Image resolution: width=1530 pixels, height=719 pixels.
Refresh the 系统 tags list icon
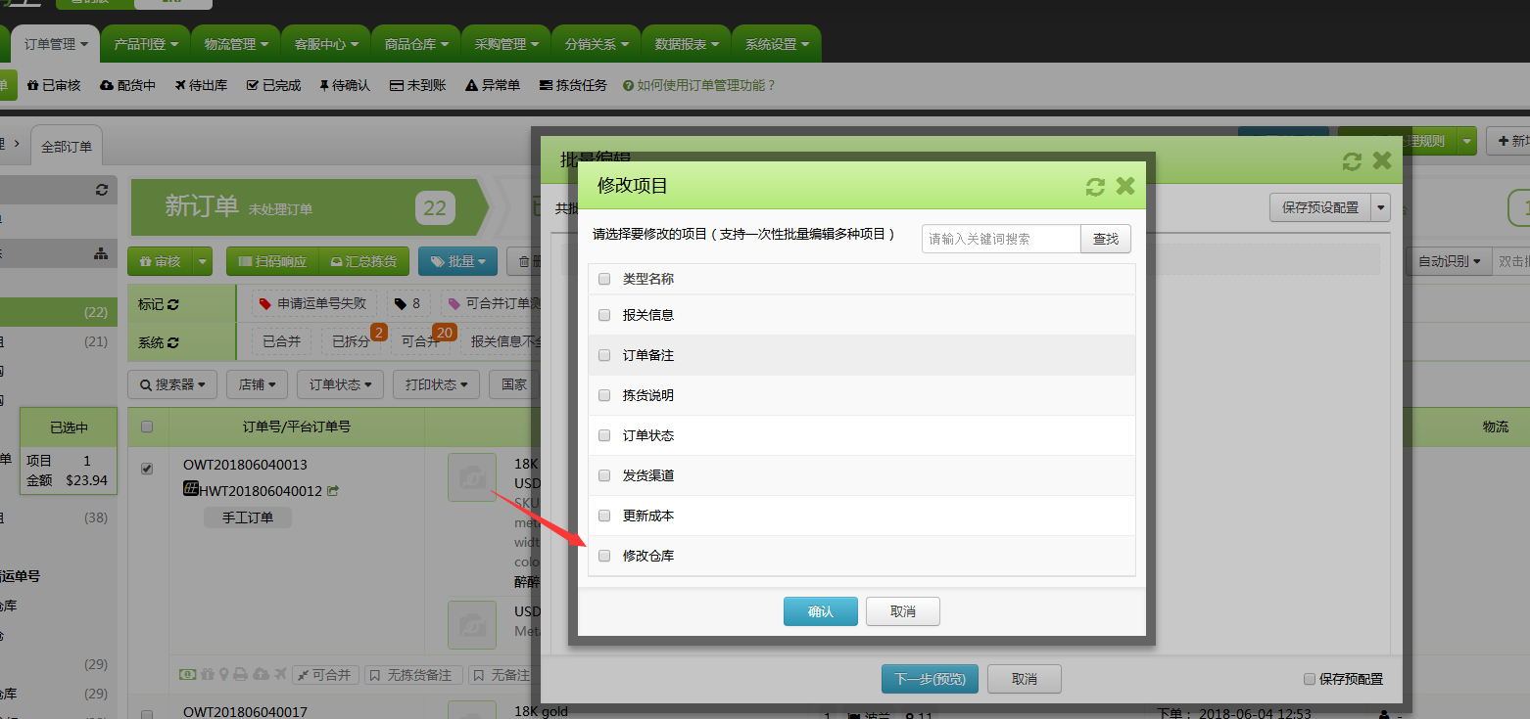point(173,343)
